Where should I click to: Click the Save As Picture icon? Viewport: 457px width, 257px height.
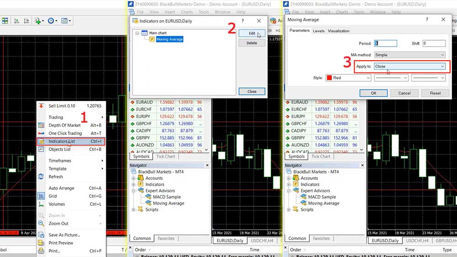[41, 235]
